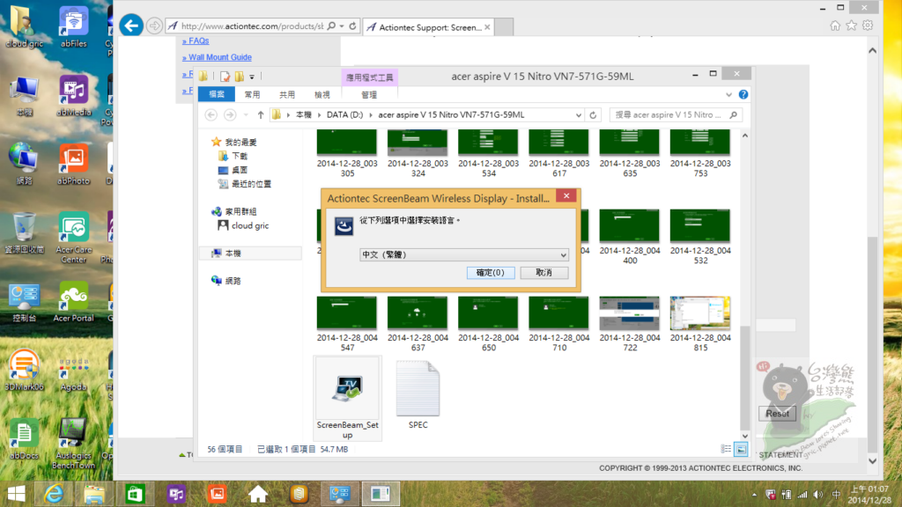The image size is (902, 507).
Task: Open the 檔案 File ribbon tab
Action: [217, 94]
